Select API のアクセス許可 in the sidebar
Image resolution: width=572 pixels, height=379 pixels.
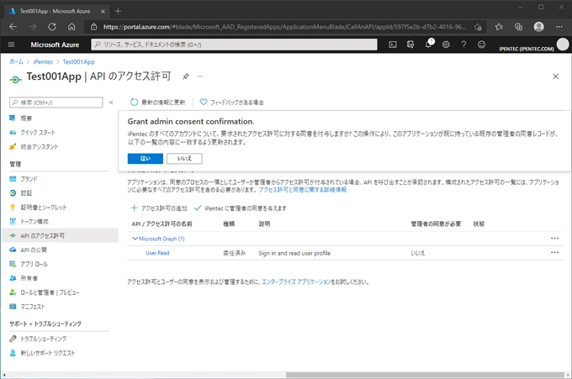[x=60, y=235]
